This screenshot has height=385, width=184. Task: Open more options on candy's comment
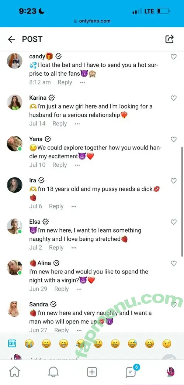point(83,83)
